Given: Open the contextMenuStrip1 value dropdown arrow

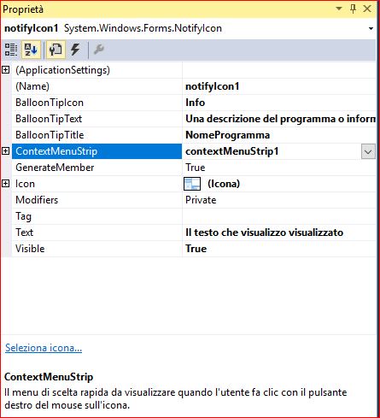Looking at the screenshot, I should [x=368, y=151].
